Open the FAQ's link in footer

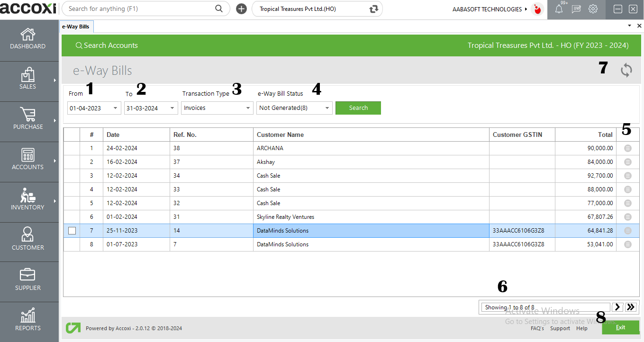(x=537, y=328)
